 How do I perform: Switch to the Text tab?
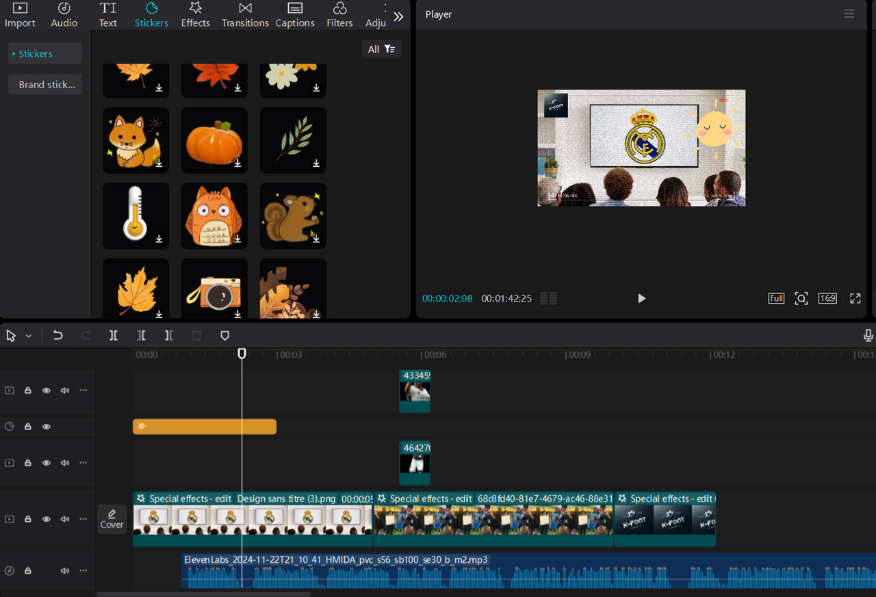tap(108, 15)
